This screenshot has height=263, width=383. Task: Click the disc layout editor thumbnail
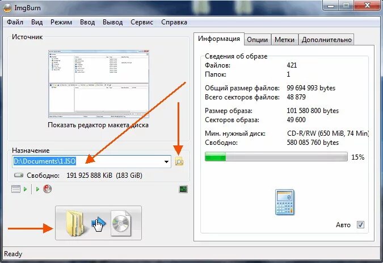pos(99,84)
